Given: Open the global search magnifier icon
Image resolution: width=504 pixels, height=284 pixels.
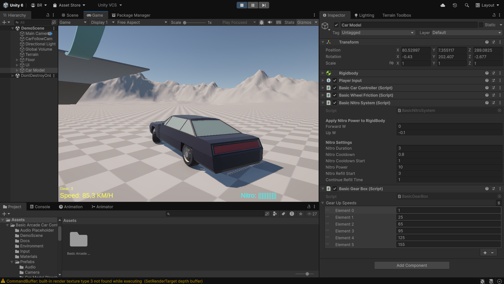Looking at the screenshot, I should click(x=467, y=5).
